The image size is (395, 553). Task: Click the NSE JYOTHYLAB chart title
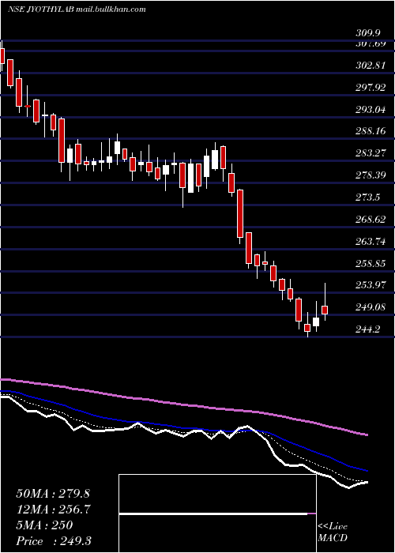click(x=77, y=9)
